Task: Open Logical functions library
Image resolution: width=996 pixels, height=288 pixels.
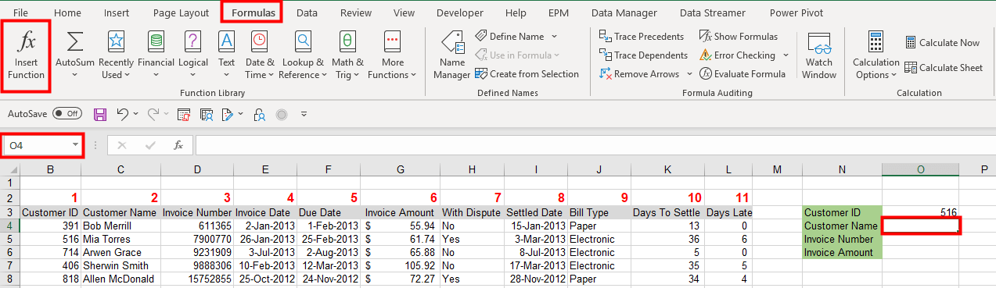Action: click(192, 55)
